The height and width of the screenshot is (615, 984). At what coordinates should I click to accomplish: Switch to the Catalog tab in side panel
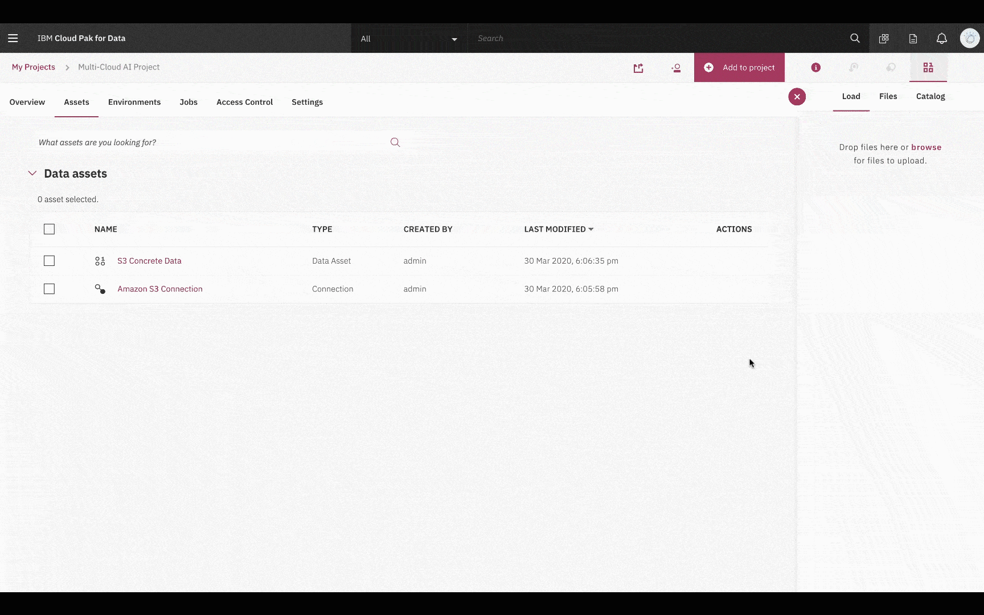click(x=930, y=96)
